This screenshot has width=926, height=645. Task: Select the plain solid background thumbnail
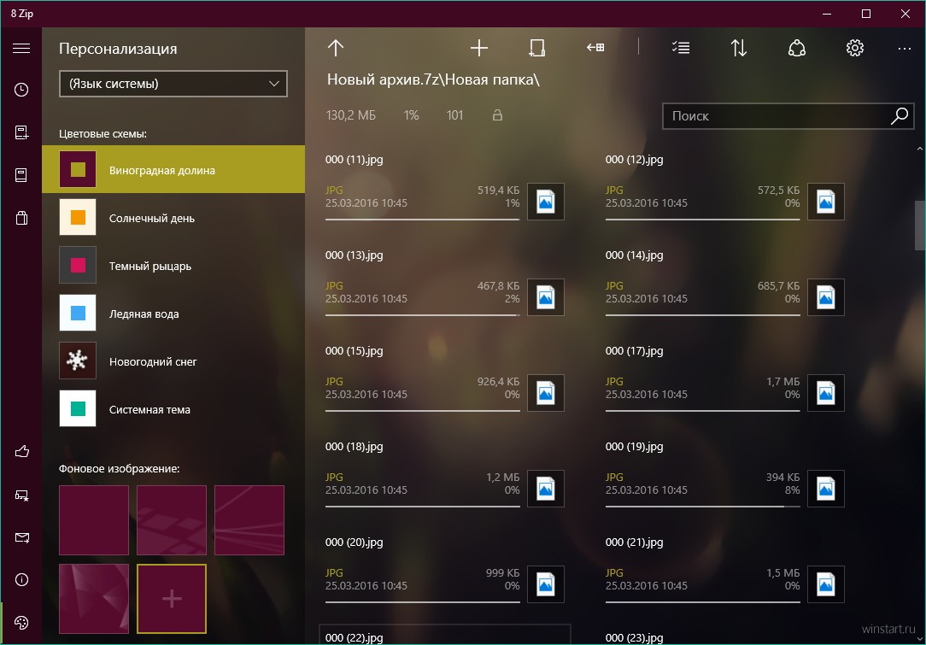[94, 519]
